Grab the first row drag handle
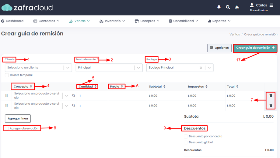 7,96
